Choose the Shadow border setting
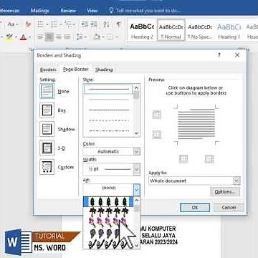This screenshot has width=258, height=258. (47, 129)
